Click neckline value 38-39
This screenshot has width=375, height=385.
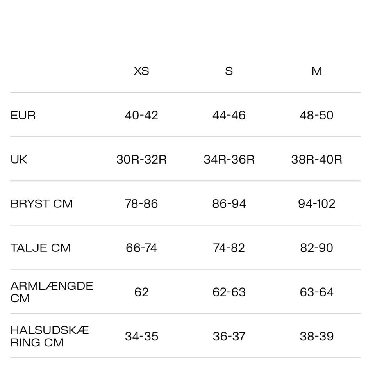click(x=316, y=336)
